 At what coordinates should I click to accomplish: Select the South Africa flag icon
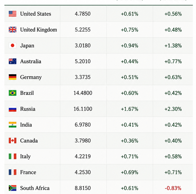[x=13, y=188]
